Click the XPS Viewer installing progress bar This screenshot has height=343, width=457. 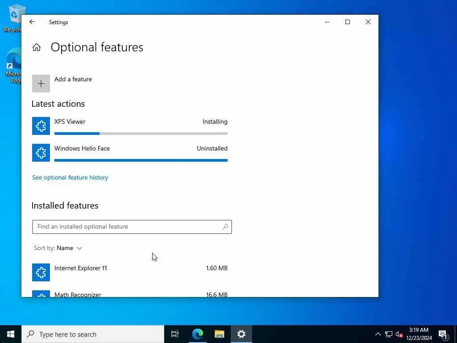(x=141, y=134)
